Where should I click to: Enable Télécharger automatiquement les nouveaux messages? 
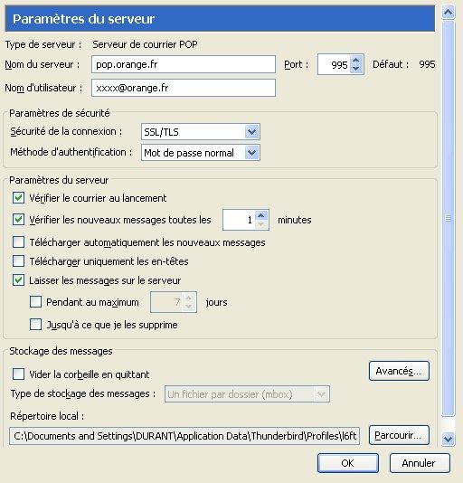click(x=18, y=242)
